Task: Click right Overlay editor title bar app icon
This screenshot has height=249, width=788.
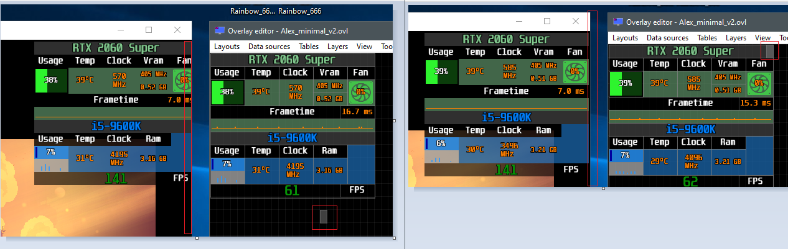Action: 617,21
